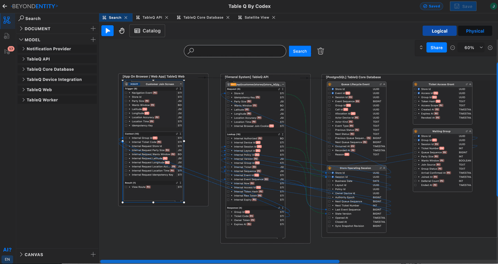Screen dimensions: 498x264
Task: Activate the hand pan tool
Action: point(122,31)
